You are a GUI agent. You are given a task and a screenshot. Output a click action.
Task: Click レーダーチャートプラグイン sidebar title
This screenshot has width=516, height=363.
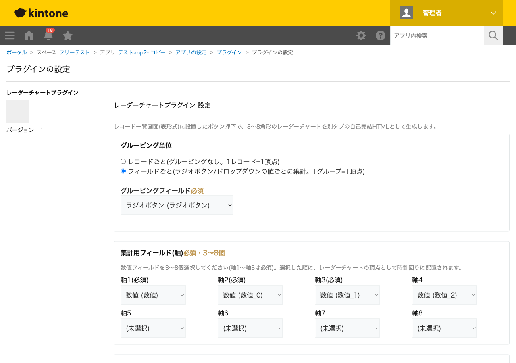pos(43,92)
